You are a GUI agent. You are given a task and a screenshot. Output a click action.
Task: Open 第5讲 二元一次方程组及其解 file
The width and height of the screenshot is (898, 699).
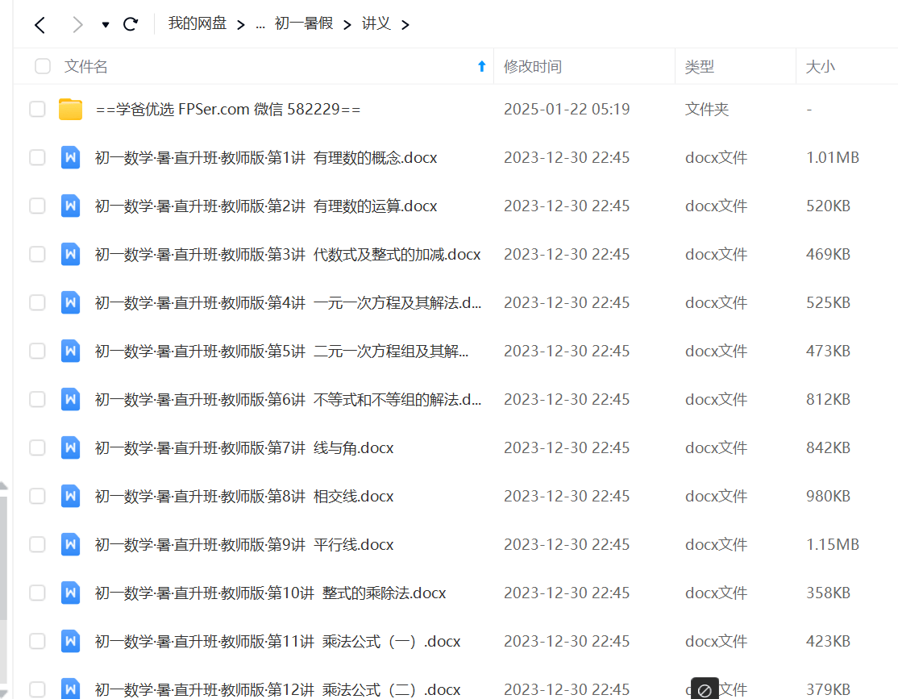click(x=282, y=352)
